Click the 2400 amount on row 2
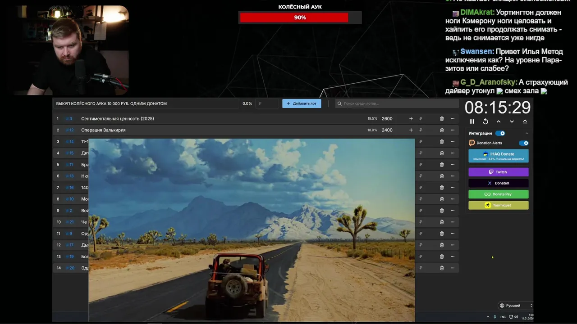This screenshot has width=577, height=324. [387, 130]
